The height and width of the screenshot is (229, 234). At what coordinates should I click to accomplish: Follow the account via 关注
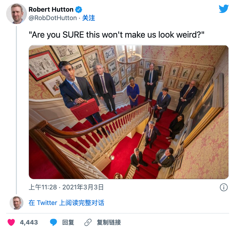[88, 18]
